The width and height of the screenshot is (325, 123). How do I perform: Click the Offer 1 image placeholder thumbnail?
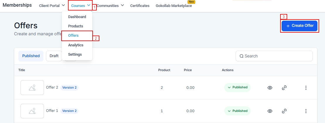point(32,111)
